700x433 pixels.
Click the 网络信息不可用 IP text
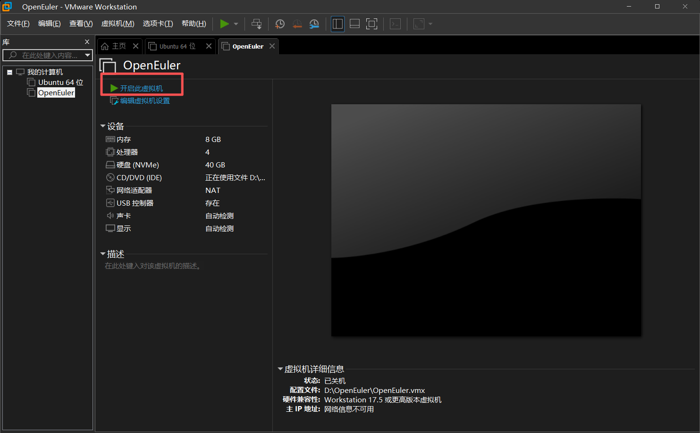(349, 409)
